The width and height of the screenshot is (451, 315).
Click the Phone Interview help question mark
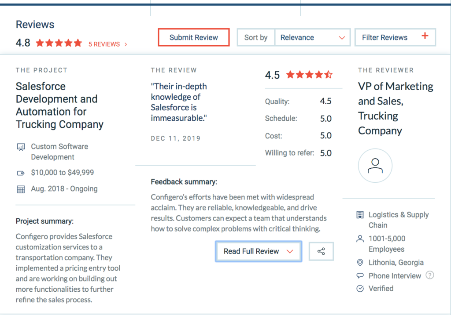[x=430, y=275]
